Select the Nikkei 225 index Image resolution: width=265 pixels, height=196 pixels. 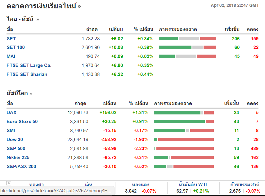pos(18,158)
